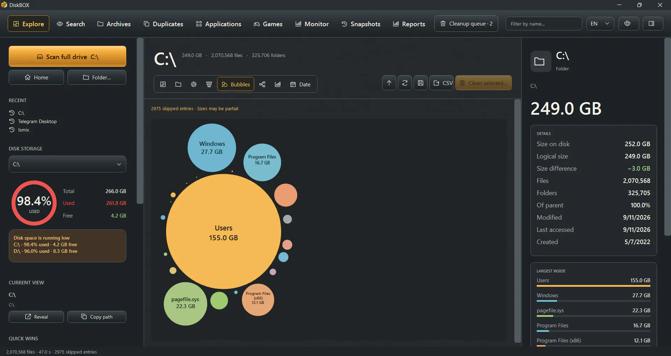Screen dimensions: 671x356
Task: Toggle the side panel layout icon
Action: [653, 24]
